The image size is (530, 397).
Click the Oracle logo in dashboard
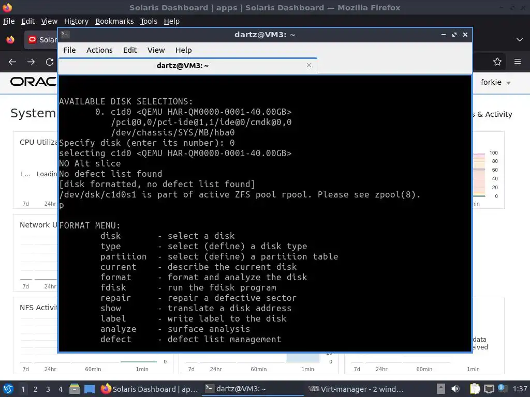[x=33, y=82]
